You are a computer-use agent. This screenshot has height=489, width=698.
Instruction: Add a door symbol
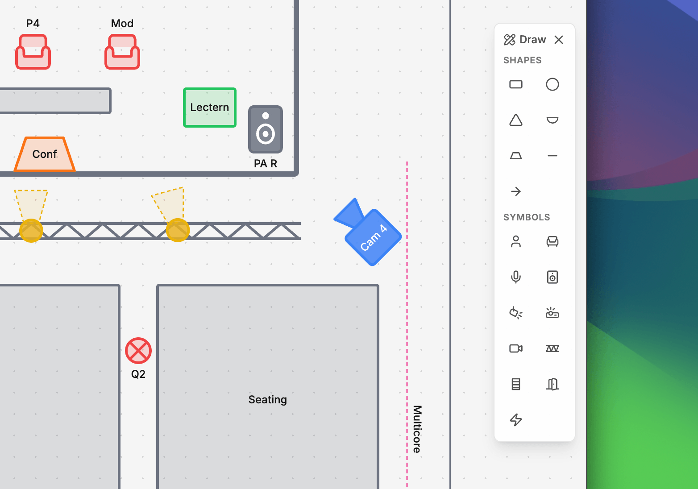(x=553, y=384)
